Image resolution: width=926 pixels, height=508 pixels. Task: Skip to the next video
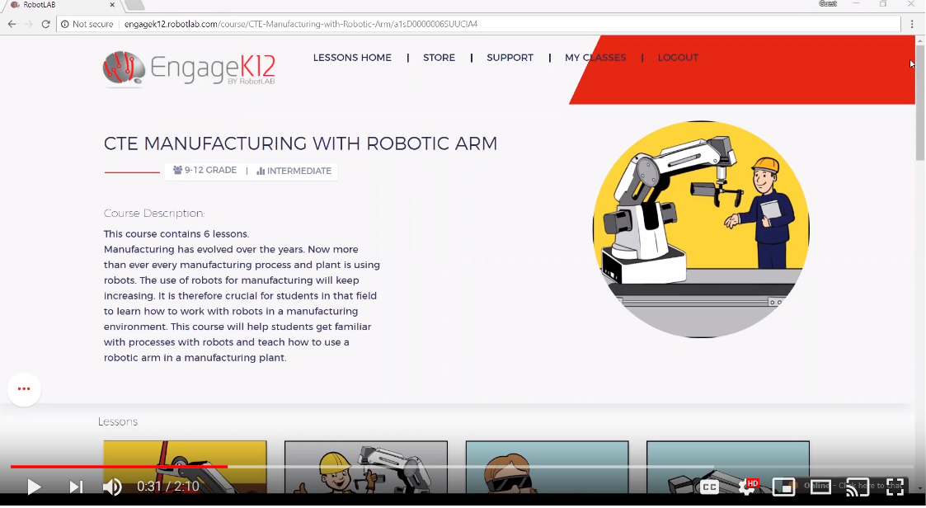75,487
